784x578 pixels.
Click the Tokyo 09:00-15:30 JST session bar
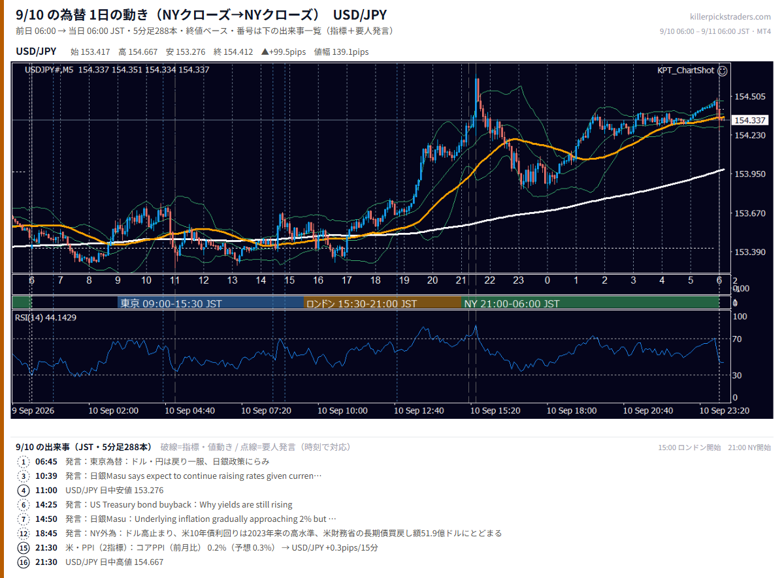(211, 303)
